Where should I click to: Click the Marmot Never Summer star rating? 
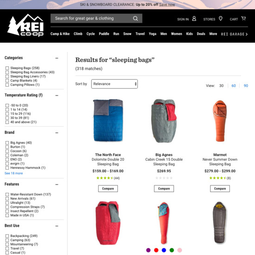coord(218,178)
